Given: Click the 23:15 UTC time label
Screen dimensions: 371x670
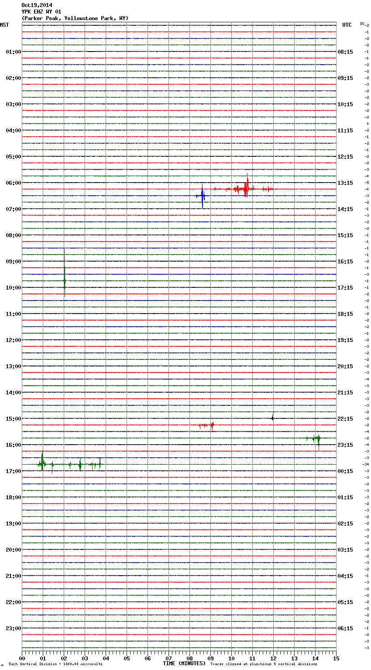Looking at the screenshot, I should click(x=345, y=445).
